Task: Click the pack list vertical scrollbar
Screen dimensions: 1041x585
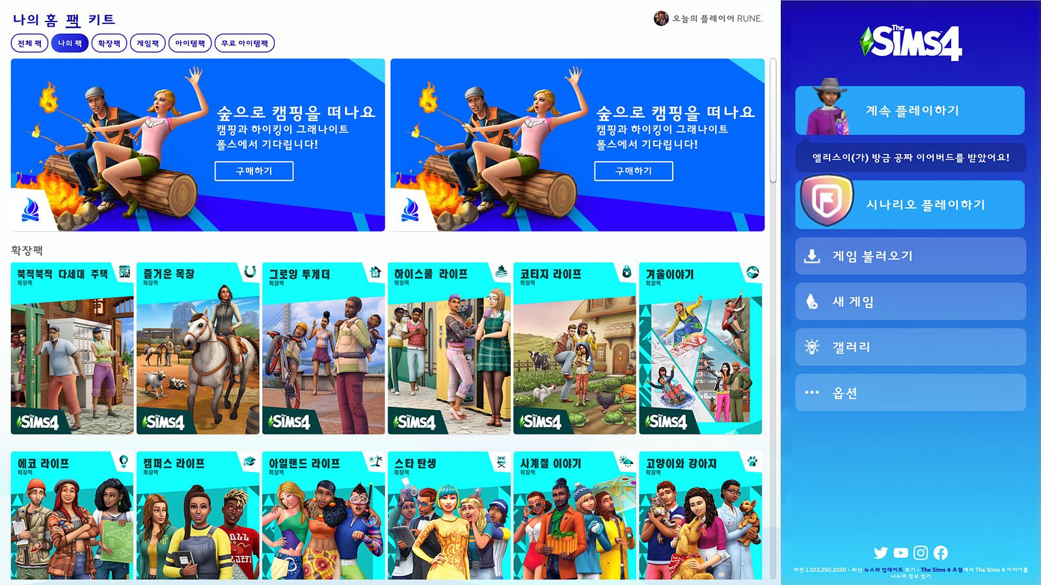Action: [x=773, y=120]
